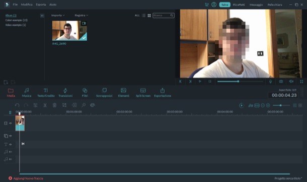Image resolution: width=307 pixels, height=182 pixels.
Task: Open the crop and zoom tool
Action: click(x=64, y=105)
